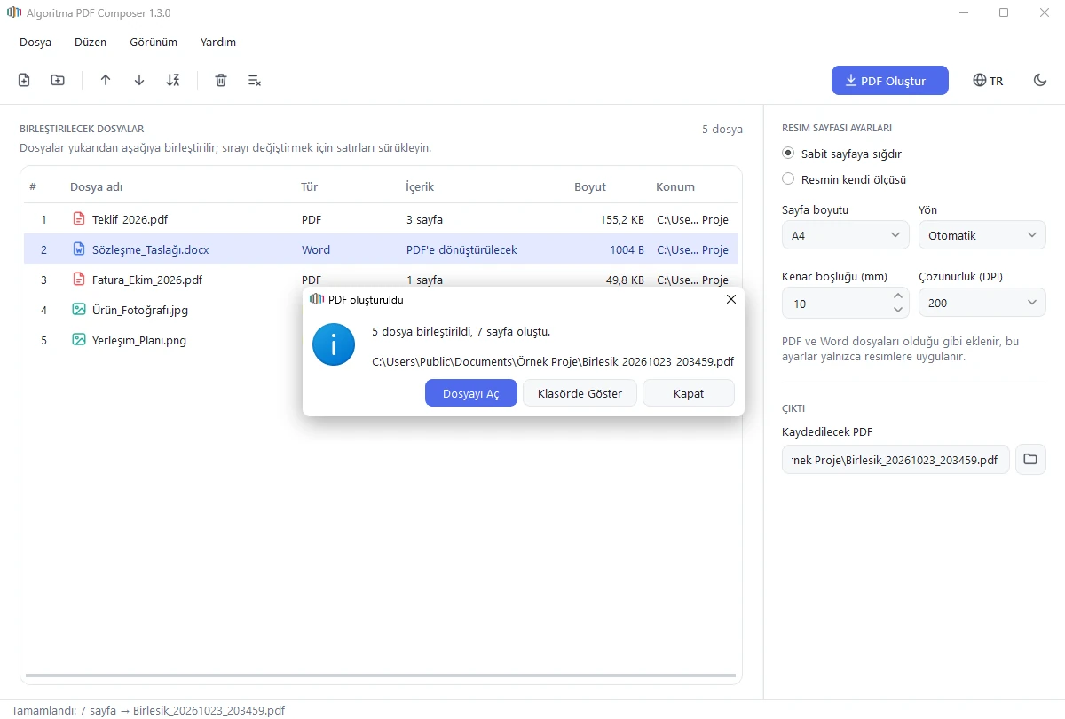Click the trash delete icon

pos(221,81)
